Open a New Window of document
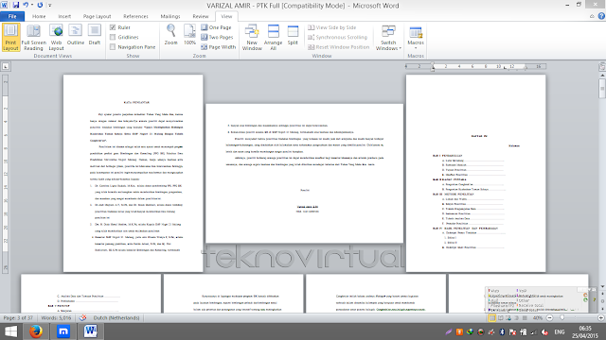606x340 pixels. tap(252, 37)
